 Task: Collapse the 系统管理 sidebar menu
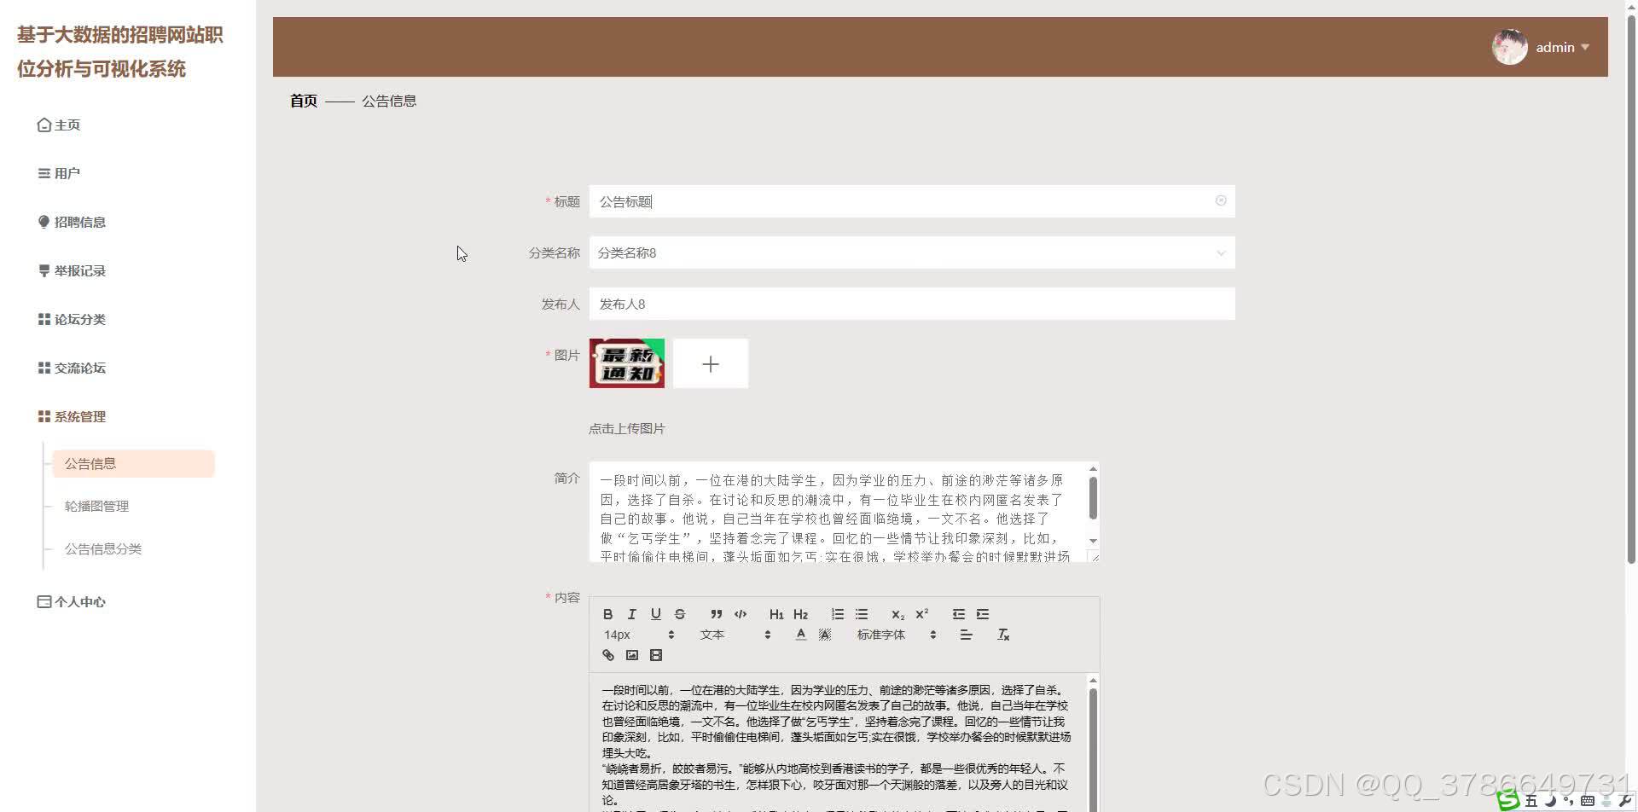[72, 417]
